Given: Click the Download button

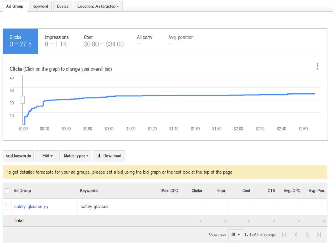Looking at the screenshot, I should point(109,156).
